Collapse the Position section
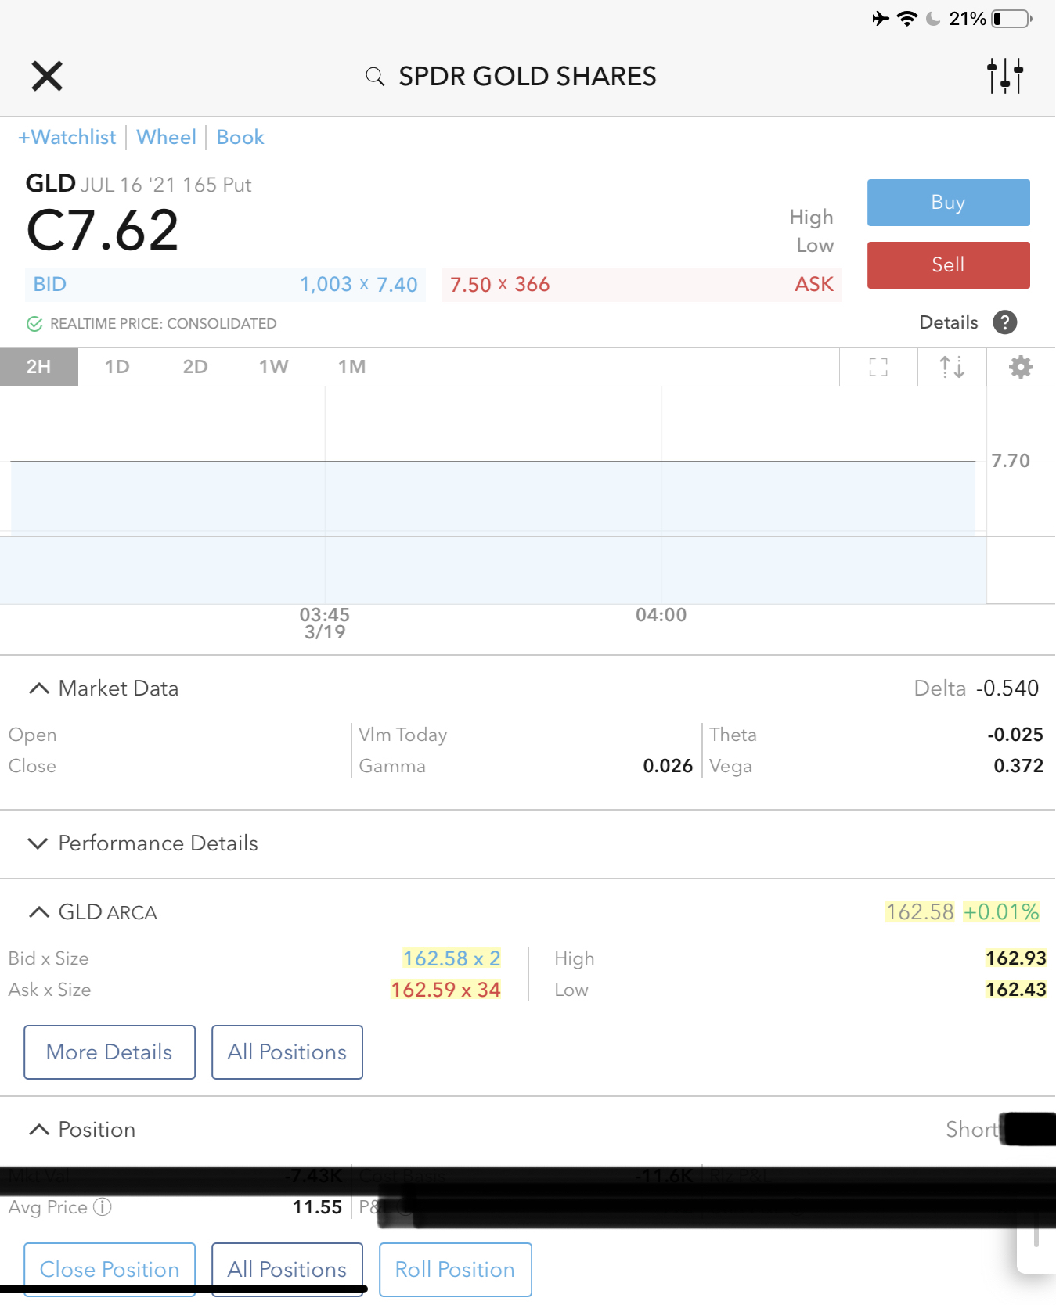1056x1305 pixels. 38,1130
